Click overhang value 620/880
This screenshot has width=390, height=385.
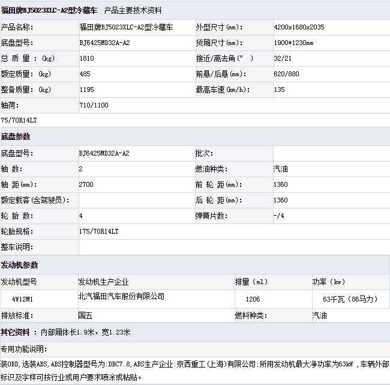pos(286,74)
